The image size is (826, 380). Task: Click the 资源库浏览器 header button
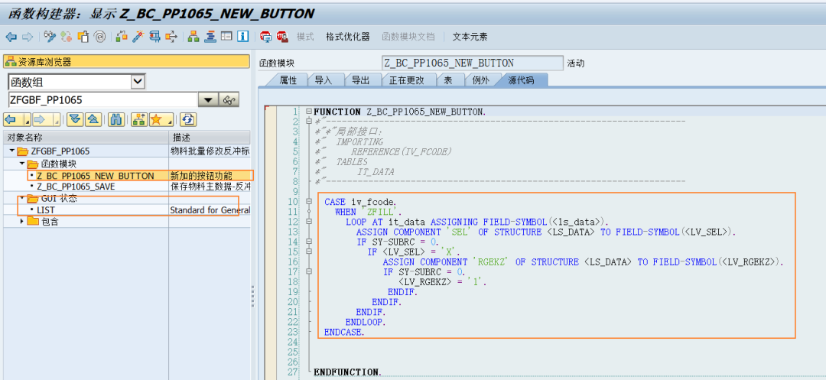pos(126,62)
